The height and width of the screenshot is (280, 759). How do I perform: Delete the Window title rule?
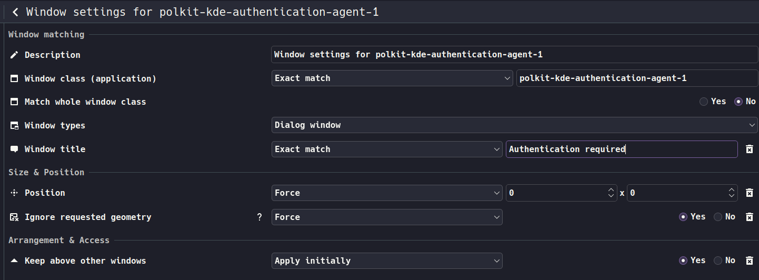click(750, 149)
